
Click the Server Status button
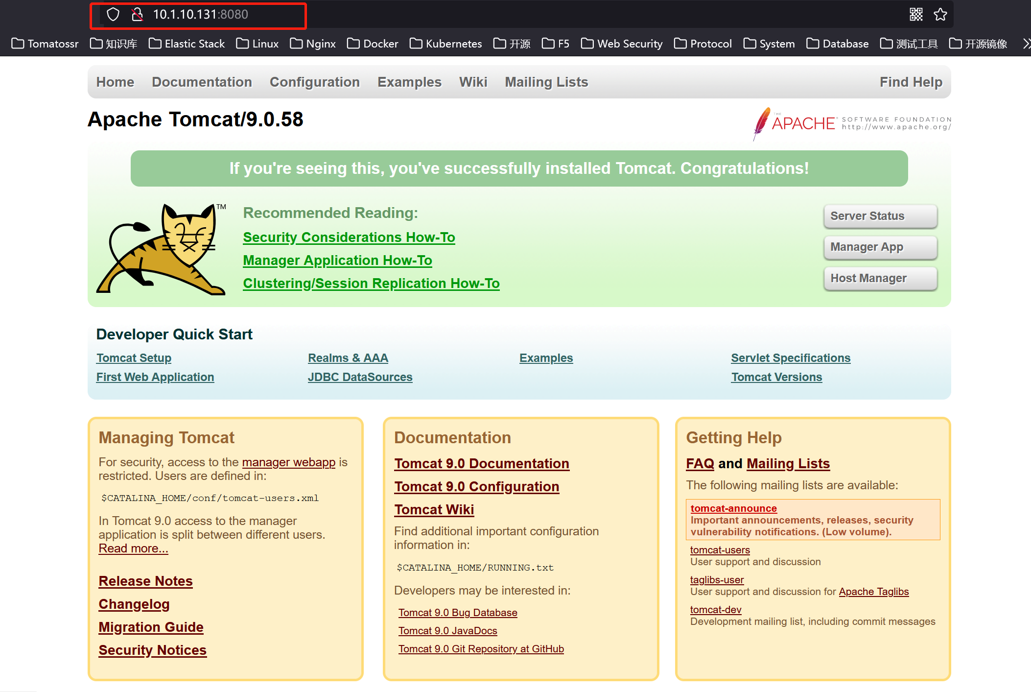pos(880,216)
